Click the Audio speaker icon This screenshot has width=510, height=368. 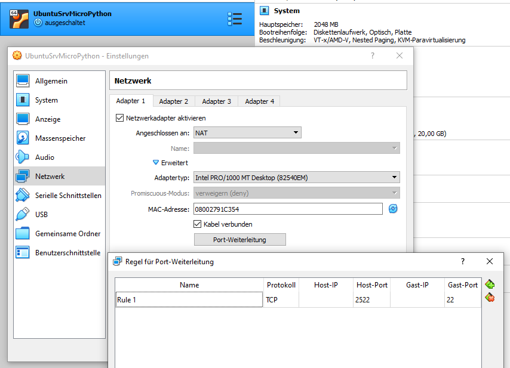[23, 157]
